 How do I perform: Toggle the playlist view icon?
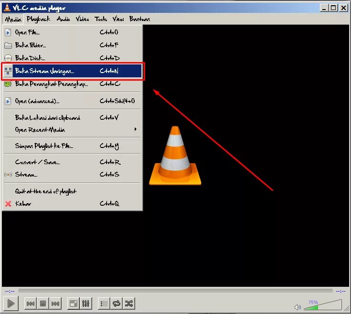[104, 304]
